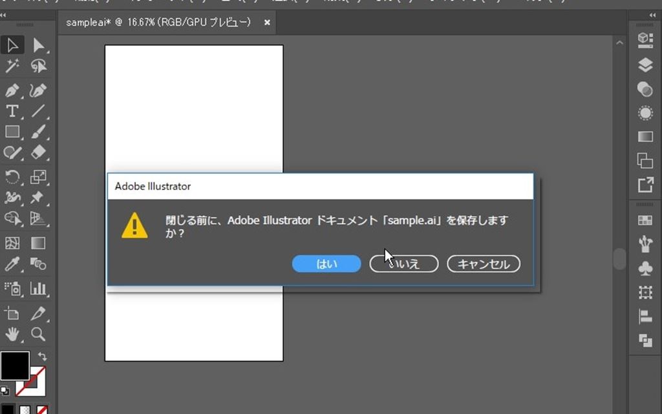The image size is (662, 414).
Task: Click the black Fill color swatch
Action: coord(14,366)
